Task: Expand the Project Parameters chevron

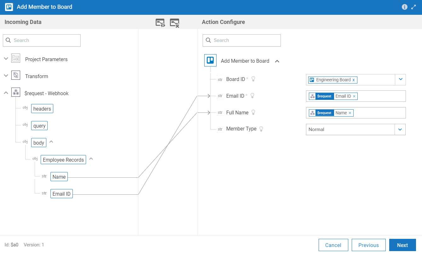Action: pos(6,59)
